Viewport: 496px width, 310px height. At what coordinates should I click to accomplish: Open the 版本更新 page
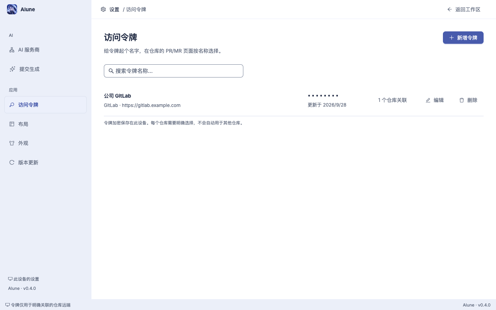pos(45,162)
